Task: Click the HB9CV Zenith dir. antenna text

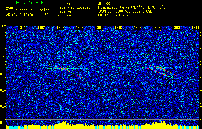Action: click(x=114, y=15)
